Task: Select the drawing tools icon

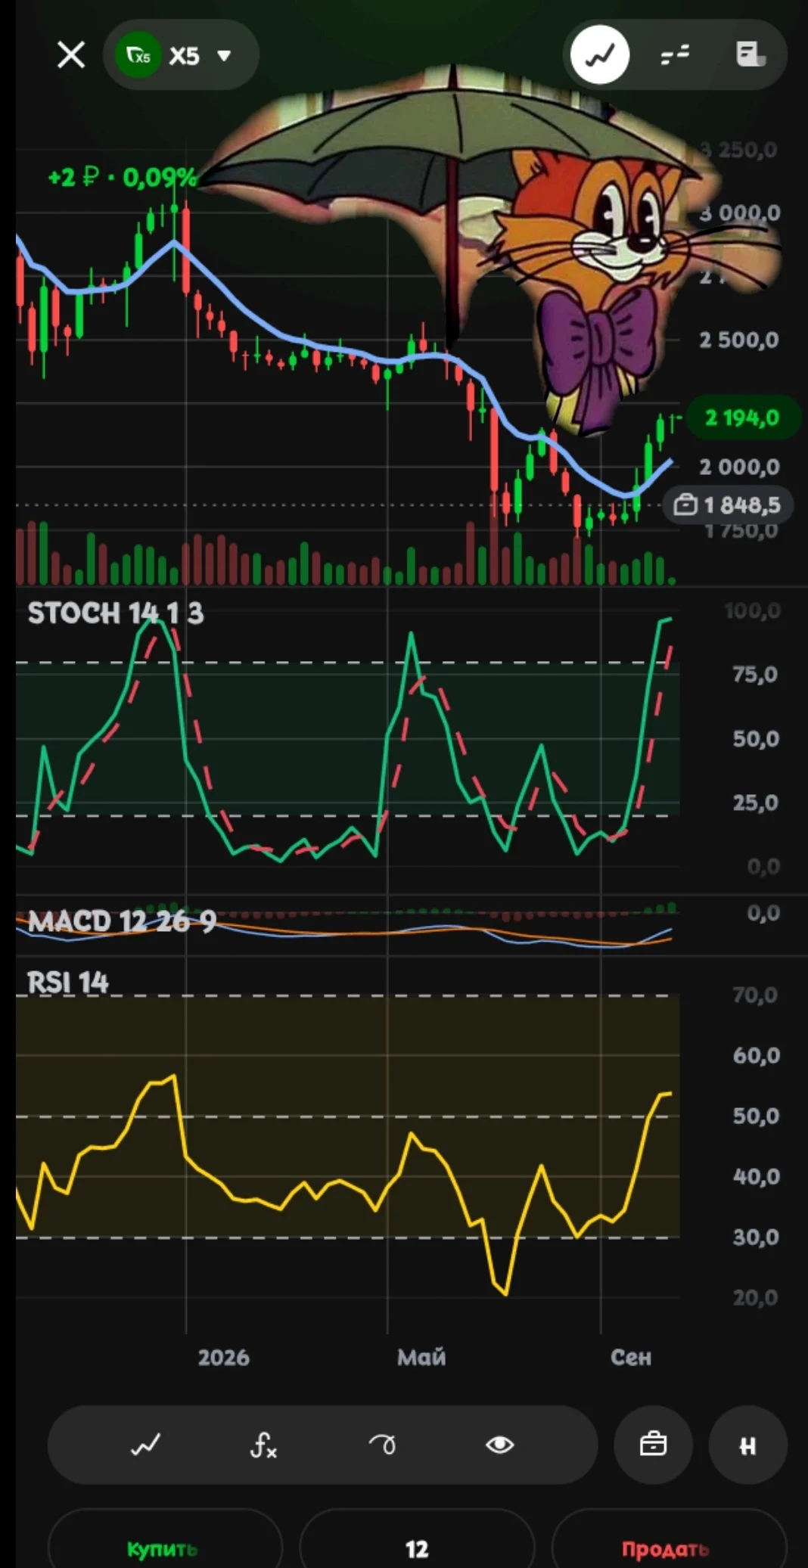Action: (x=382, y=1445)
